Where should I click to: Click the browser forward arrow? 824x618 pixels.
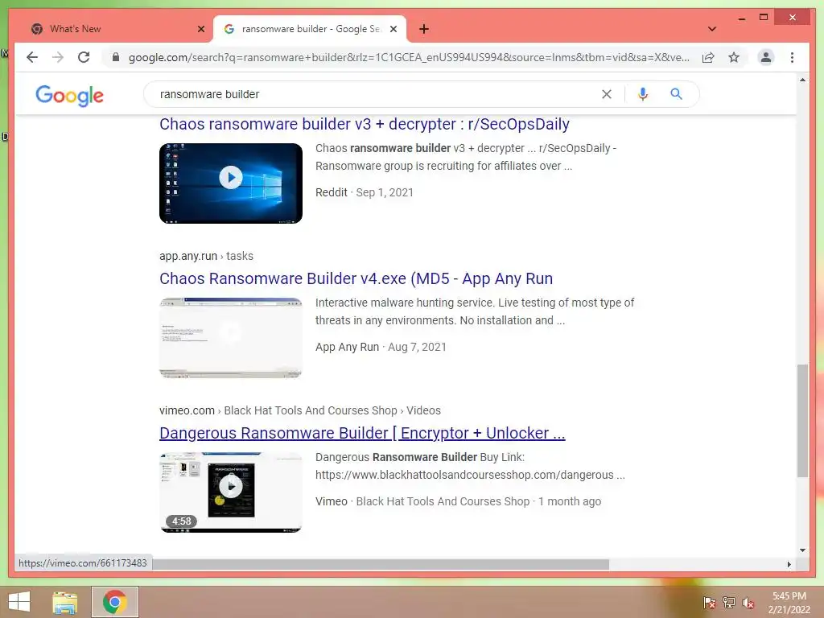coord(58,57)
